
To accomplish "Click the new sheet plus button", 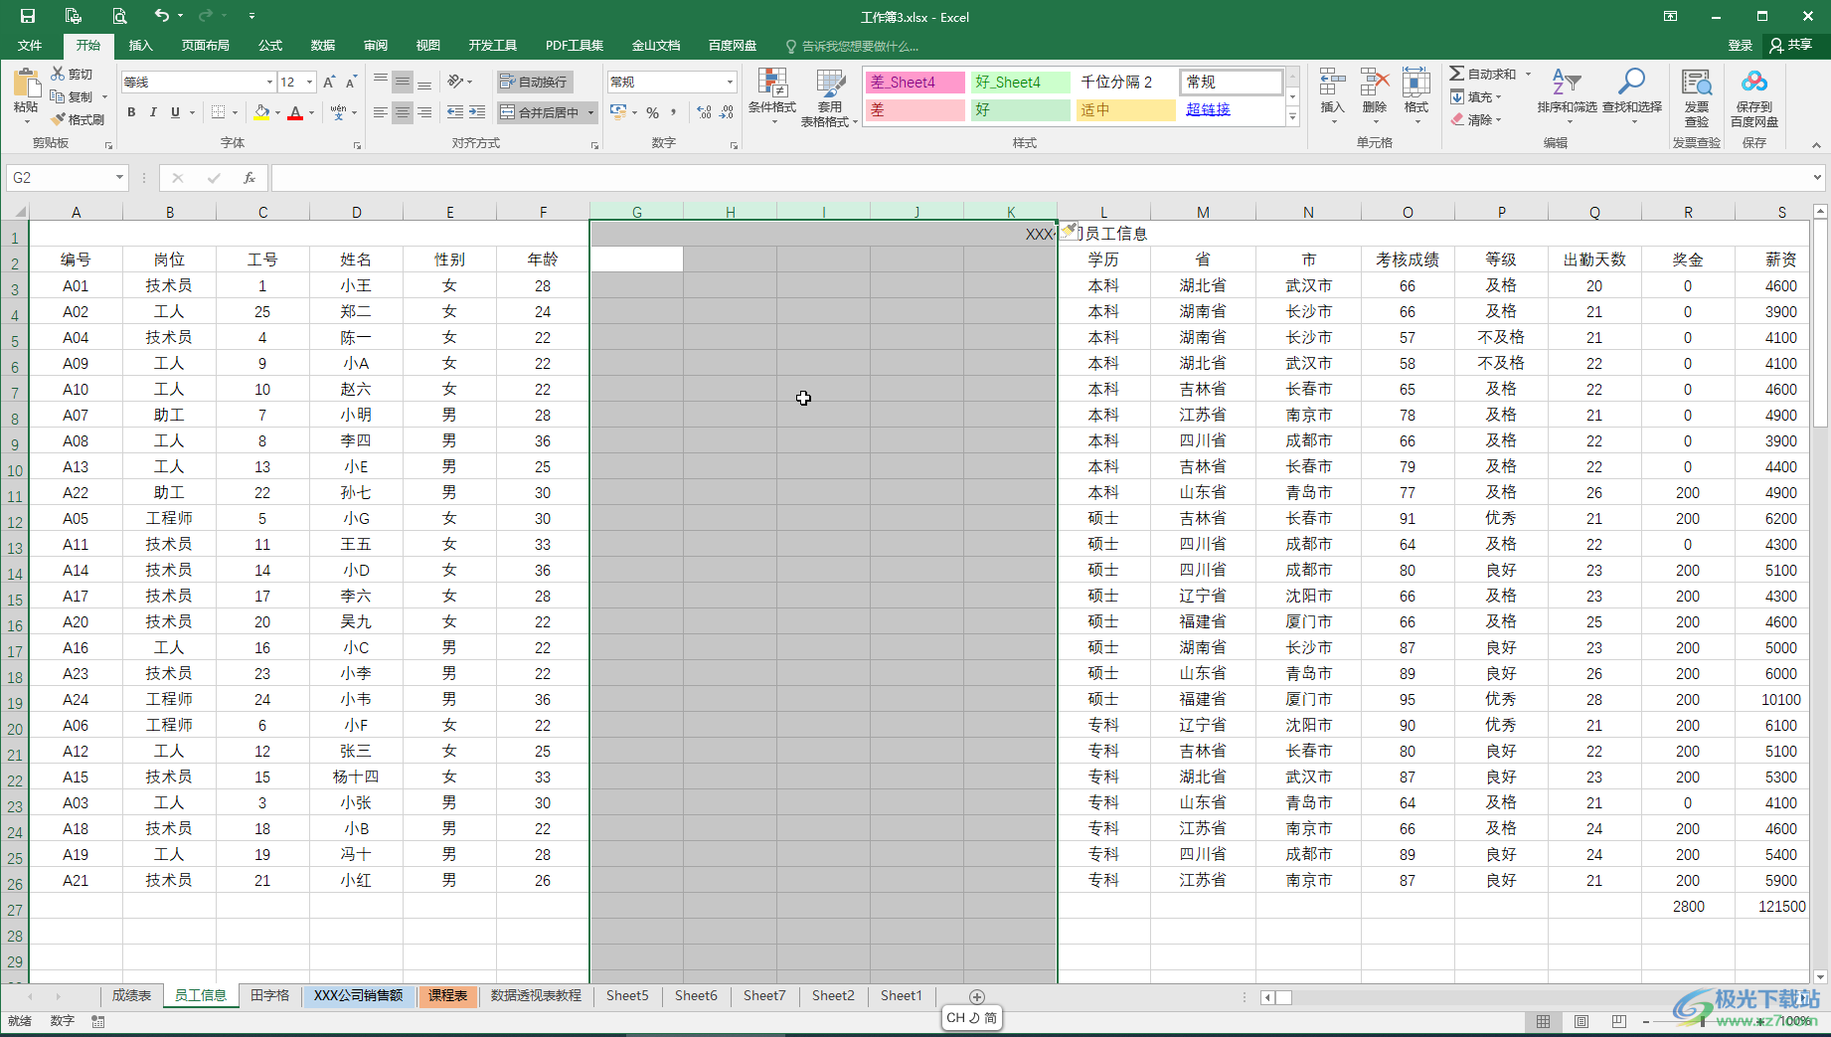I will tap(977, 996).
